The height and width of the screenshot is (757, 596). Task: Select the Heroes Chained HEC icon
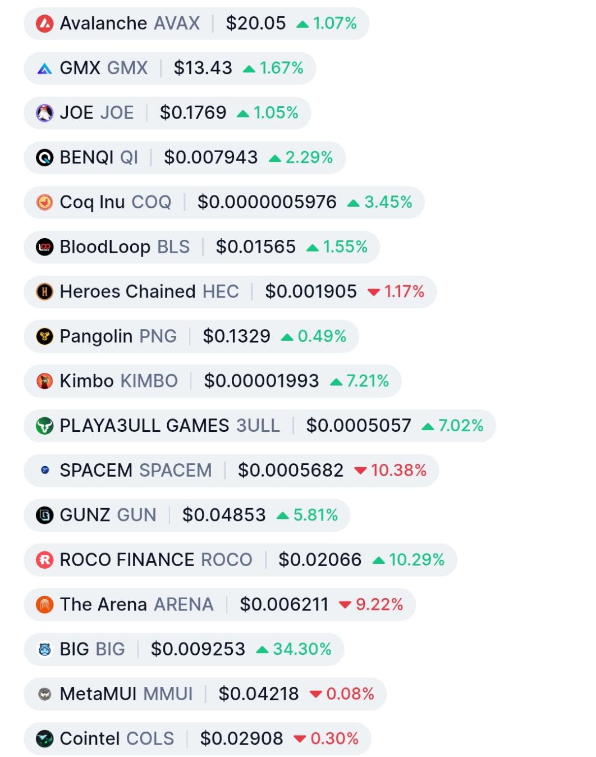pos(44,292)
